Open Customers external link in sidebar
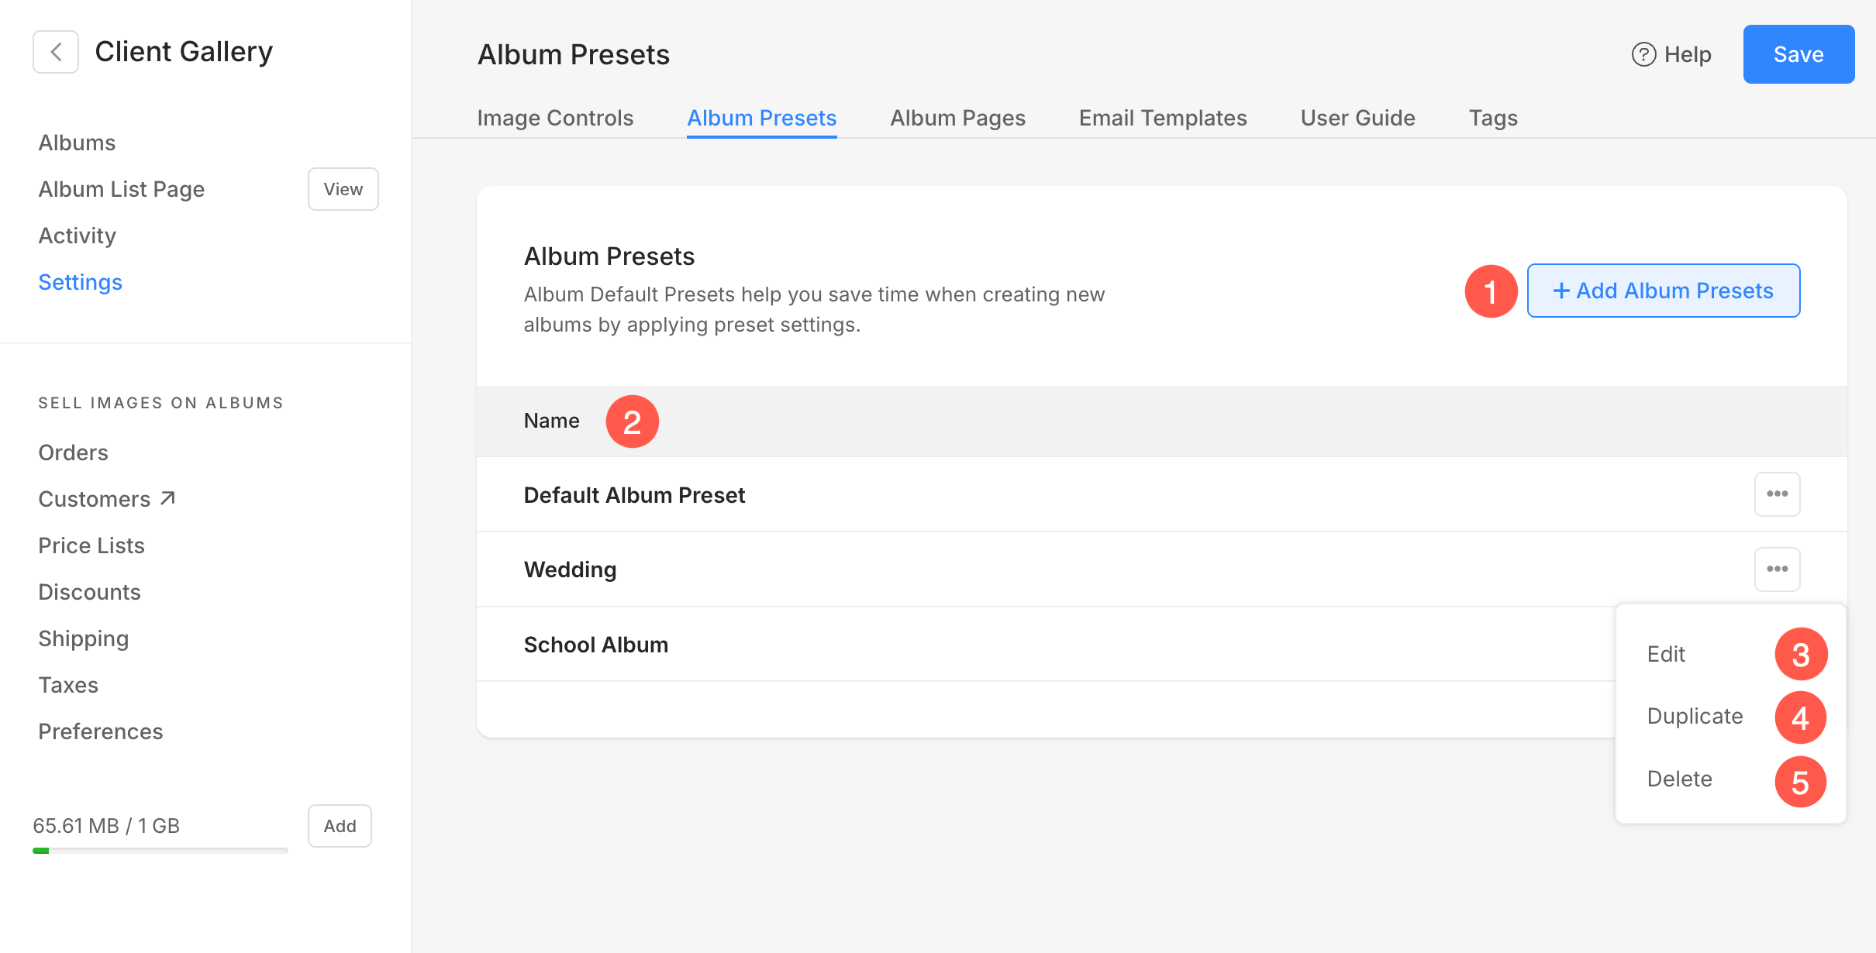 (x=107, y=499)
